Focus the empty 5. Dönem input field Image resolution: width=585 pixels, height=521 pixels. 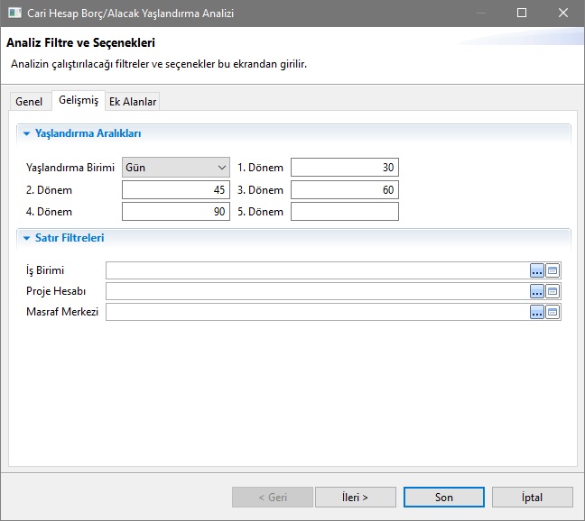(x=344, y=212)
